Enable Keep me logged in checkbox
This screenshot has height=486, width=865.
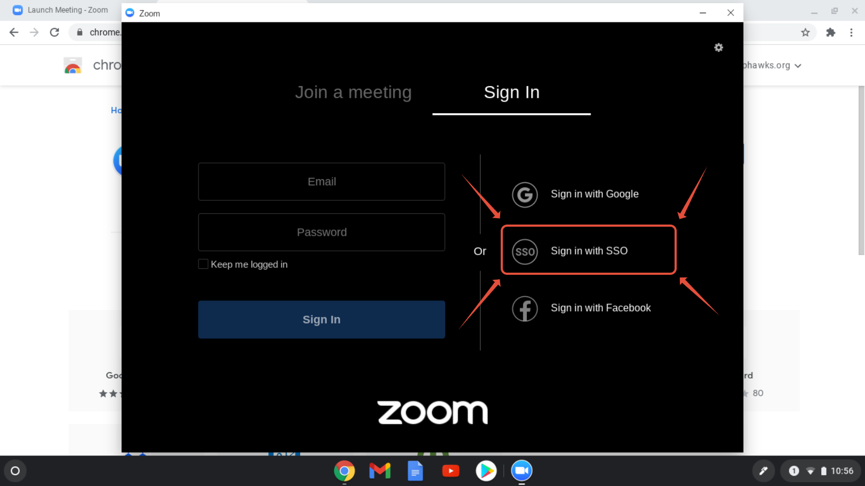203,264
